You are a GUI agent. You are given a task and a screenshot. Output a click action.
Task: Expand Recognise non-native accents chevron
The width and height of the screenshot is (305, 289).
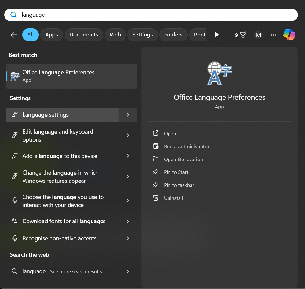[128, 238]
